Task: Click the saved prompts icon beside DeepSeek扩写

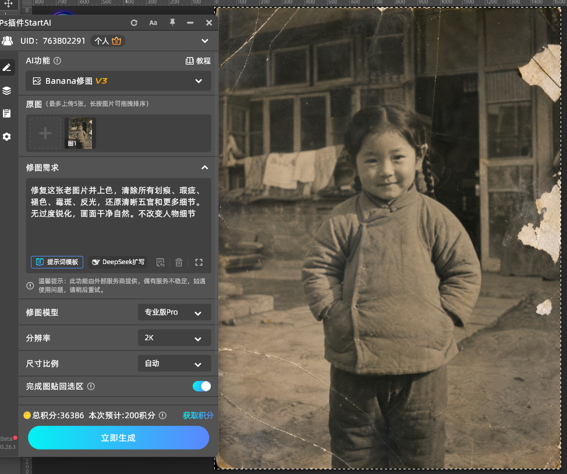Action: click(x=160, y=262)
